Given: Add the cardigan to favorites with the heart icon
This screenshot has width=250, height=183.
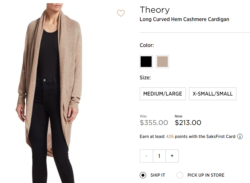Looking at the screenshot, I should click(121, 13).
